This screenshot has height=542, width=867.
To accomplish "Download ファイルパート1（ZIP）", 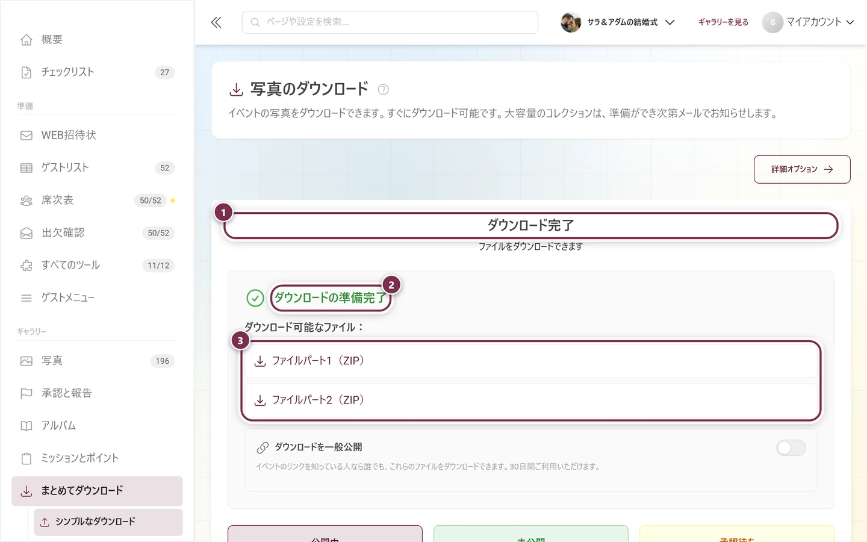I will (x=530, y=361).
